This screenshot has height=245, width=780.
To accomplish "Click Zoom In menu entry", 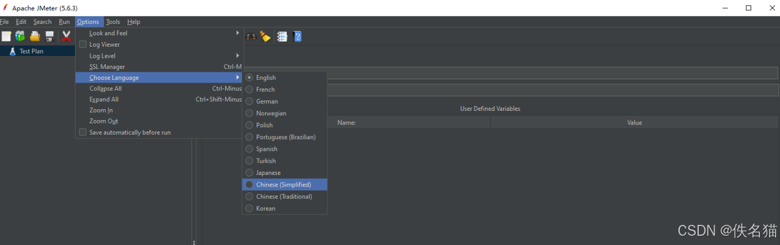I will [159, 110].
